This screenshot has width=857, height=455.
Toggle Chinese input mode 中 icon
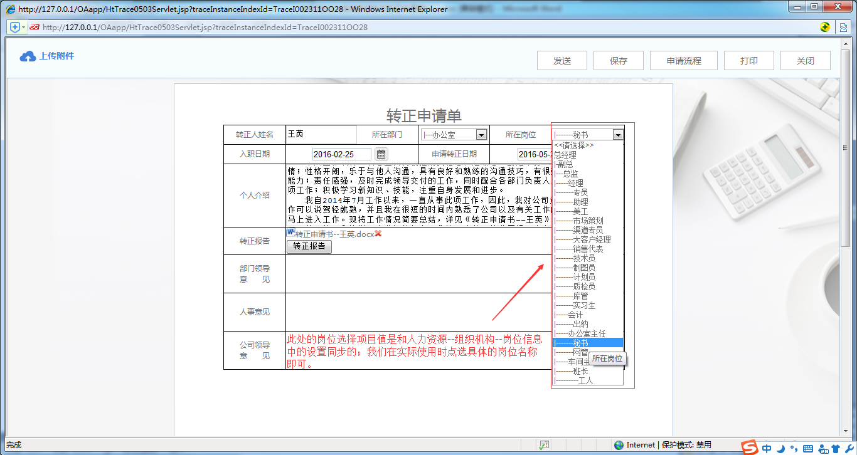click(x=767, y=448)
